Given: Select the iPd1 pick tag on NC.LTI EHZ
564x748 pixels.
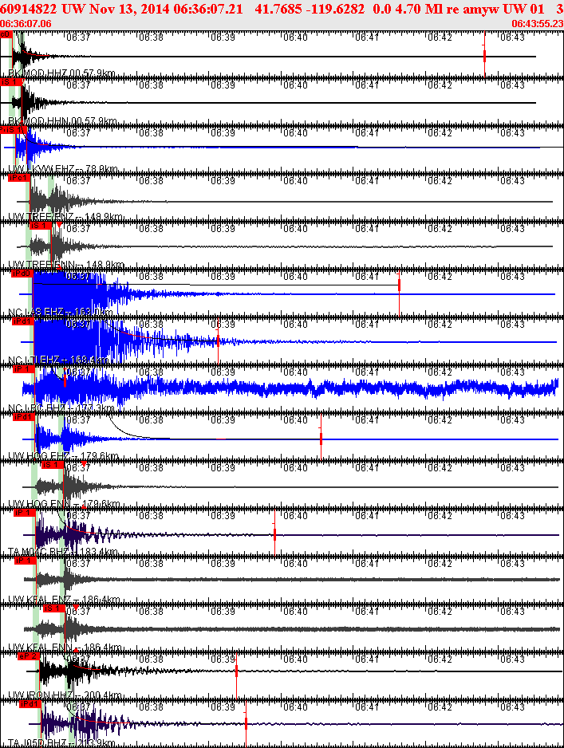Looking at the screenshot, I should click(23, 321).
